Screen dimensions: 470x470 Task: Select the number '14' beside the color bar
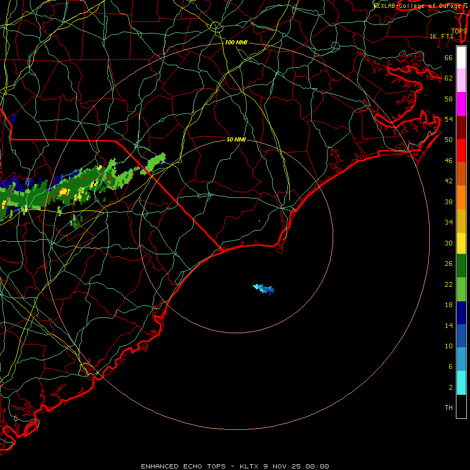click(449, 325)
